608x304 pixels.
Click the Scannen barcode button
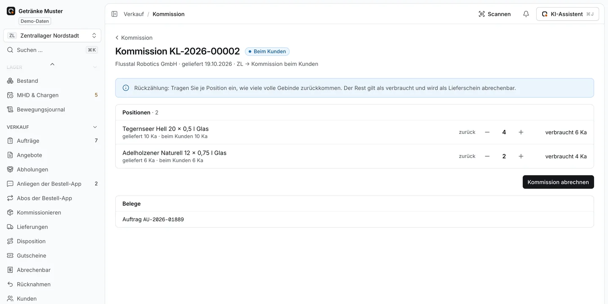[x=494, y=14]
